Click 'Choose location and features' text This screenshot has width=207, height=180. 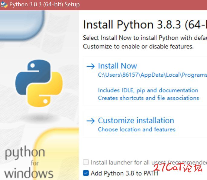tap(137, 129)
